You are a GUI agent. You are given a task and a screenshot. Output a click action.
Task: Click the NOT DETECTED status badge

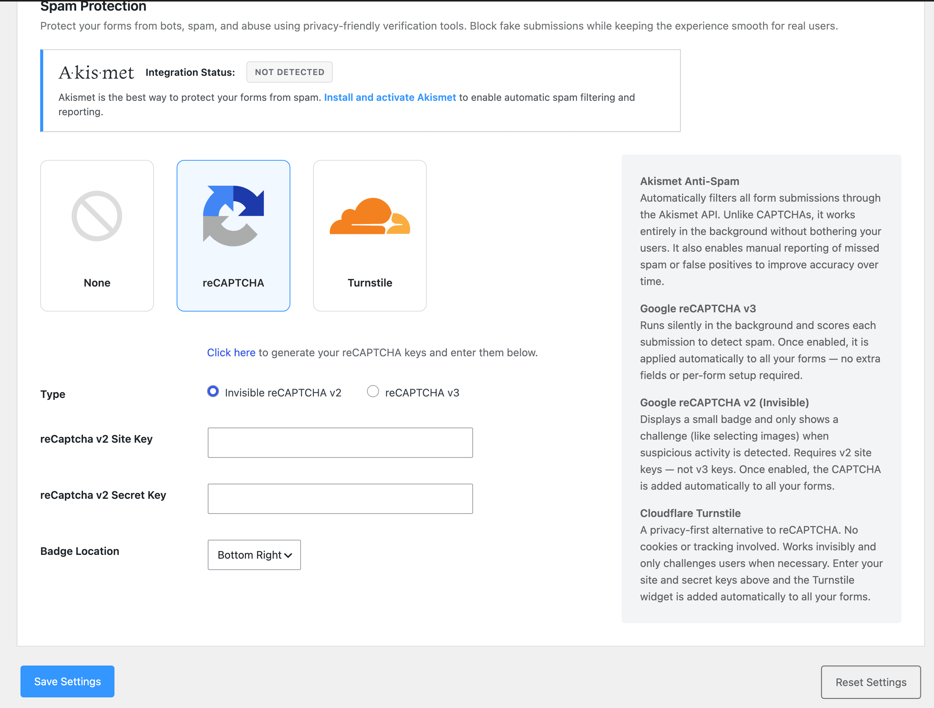tap(290, 72)
